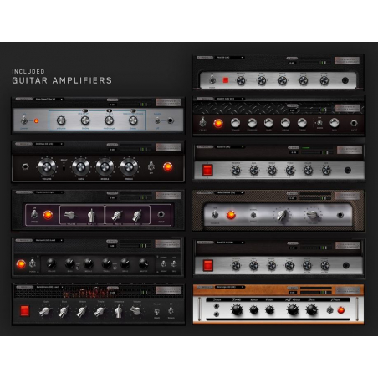This screenshot has height=378, width=378.
Task: Click the DRIVE knob on the black-knob amp
Action: [125, 263]
